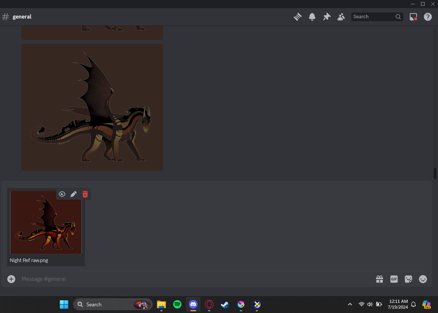Open the Discord inbox
This screenshot has width=438, height=313.
point(413,17)
